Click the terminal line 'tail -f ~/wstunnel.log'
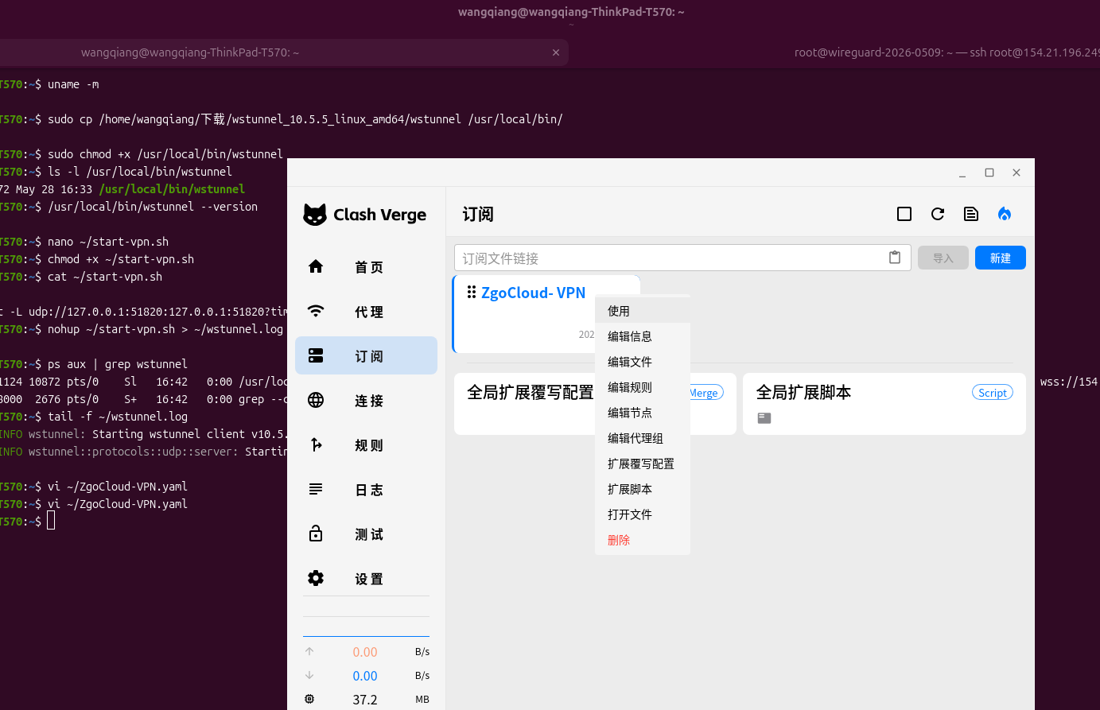Image resolution: width=1100 pixels, height=710 pixels. pyautogui.click(x=118, y=417)
